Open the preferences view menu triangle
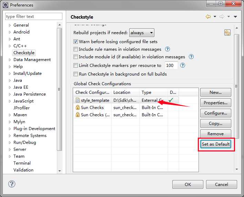 [x=235, y=17]
